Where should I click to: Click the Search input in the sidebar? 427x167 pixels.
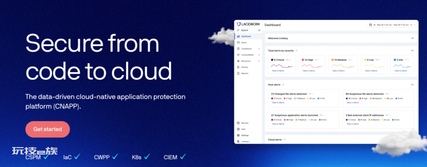point(247,30)
